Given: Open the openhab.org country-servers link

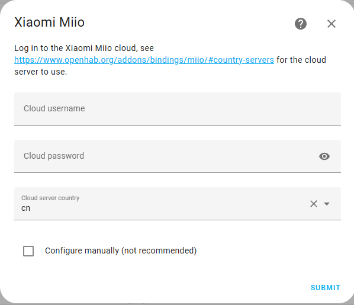Looking at the screenshot, I should click(144, 60).
